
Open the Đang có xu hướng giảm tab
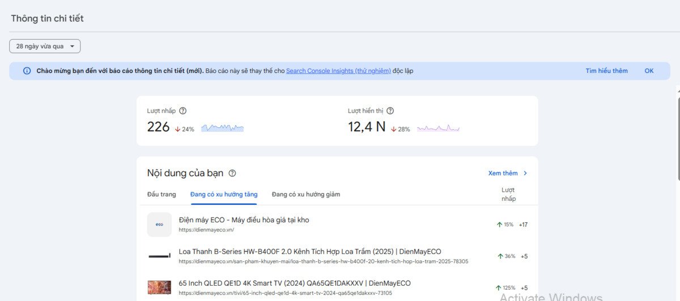(x=306, y=194)
